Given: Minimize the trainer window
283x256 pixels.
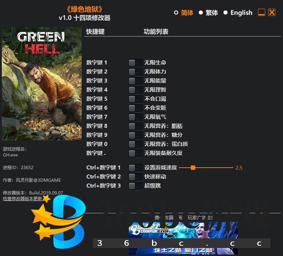Looking at the screenshot, I should coord(262,12).
